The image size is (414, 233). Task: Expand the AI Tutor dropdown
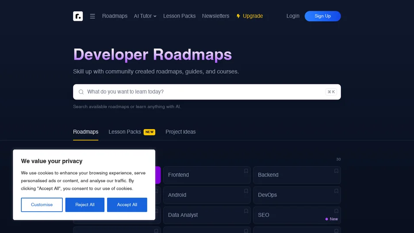(x=145, y=16)
